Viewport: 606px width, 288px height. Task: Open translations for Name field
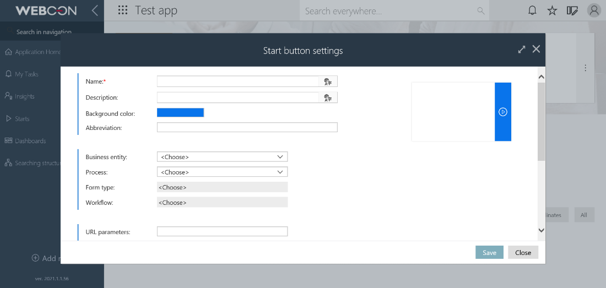click(x=328, y=81)
